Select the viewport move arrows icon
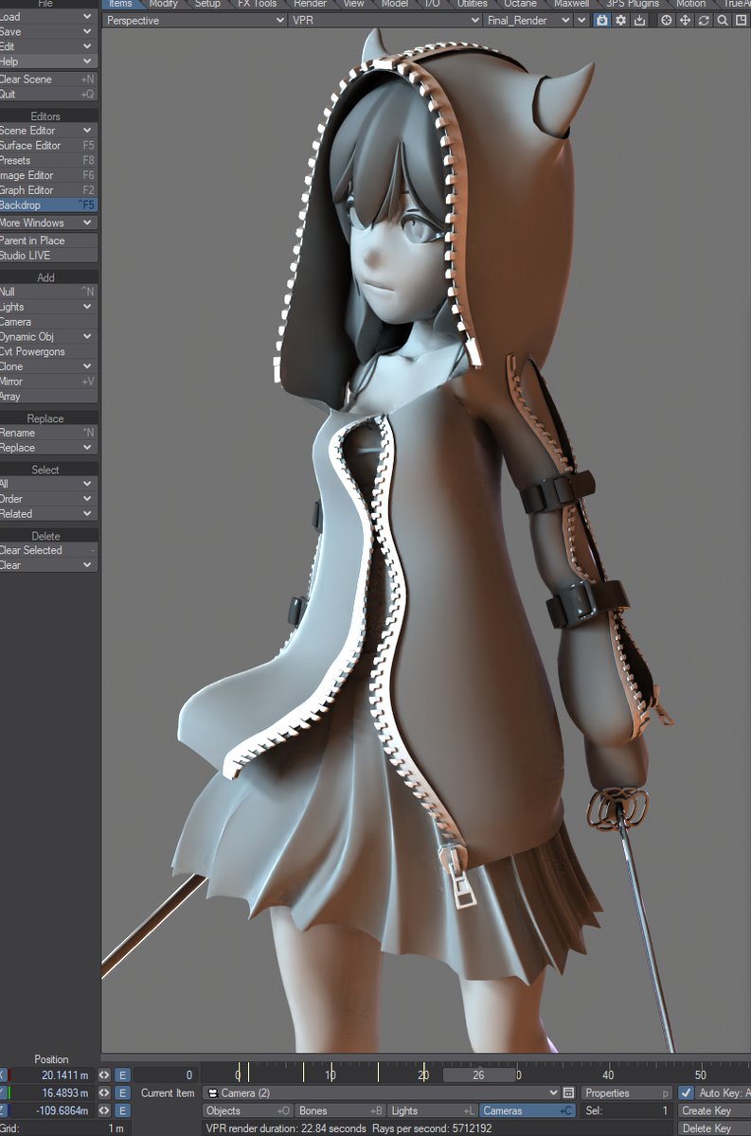 click(685, 20)
